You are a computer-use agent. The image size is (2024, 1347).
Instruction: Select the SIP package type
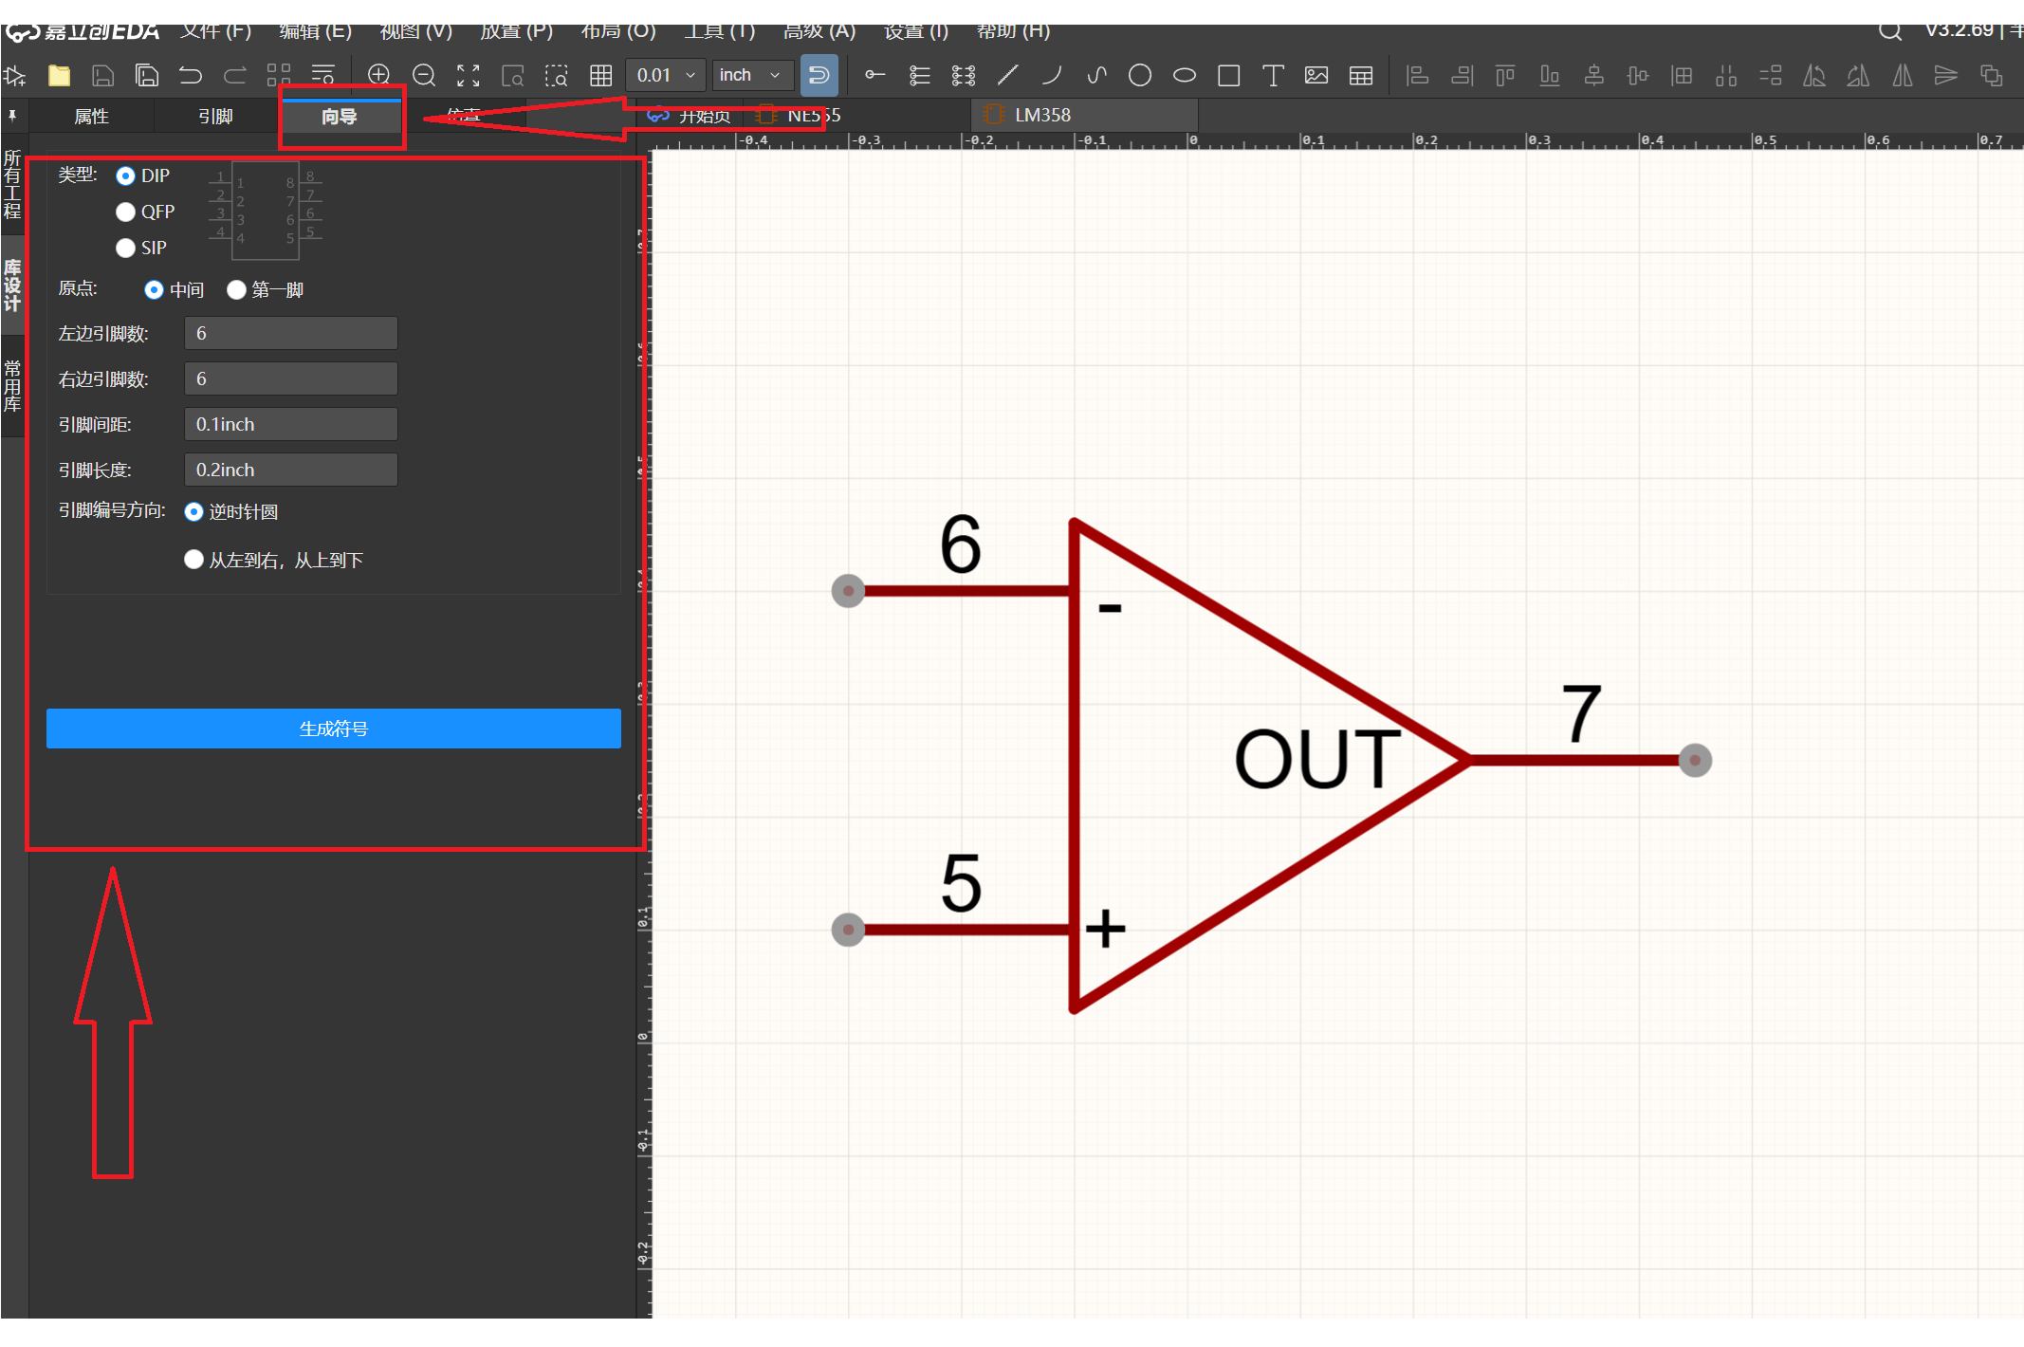point(125,248)
